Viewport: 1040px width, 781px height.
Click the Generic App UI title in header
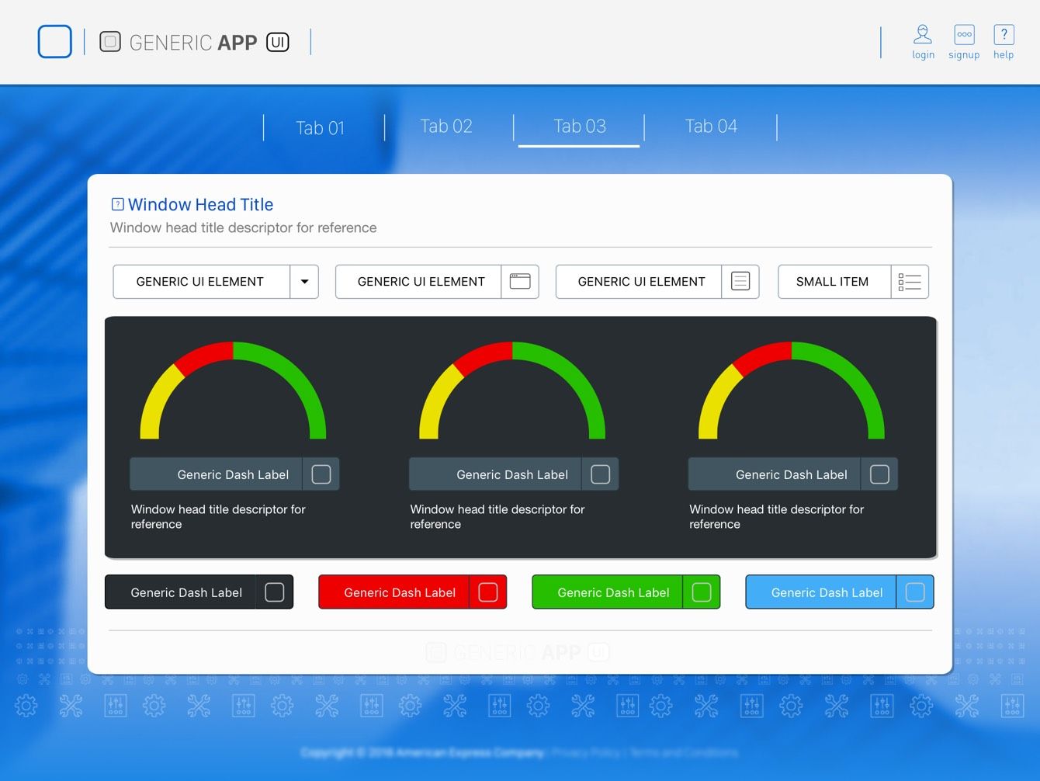click(194, 42)
